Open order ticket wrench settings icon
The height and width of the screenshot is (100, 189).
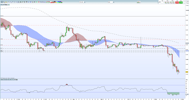click(x=160, y=2)
